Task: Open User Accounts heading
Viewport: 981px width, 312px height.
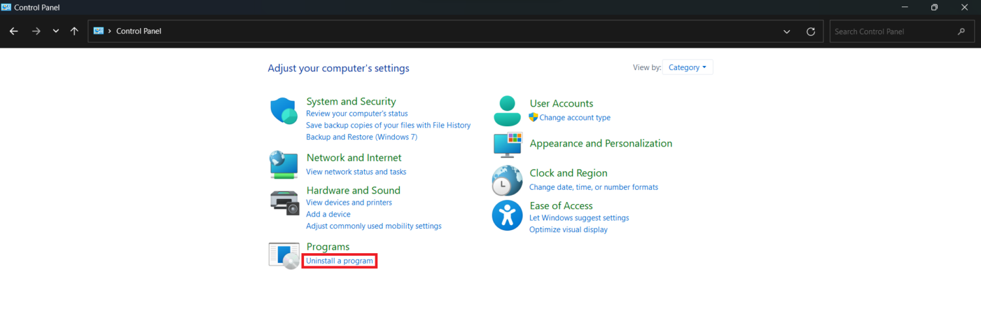Action: click(x=561, y=103)
